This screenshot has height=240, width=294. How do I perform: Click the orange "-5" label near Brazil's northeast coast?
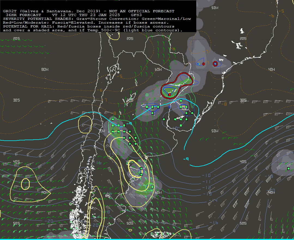(x=281, y=11)
